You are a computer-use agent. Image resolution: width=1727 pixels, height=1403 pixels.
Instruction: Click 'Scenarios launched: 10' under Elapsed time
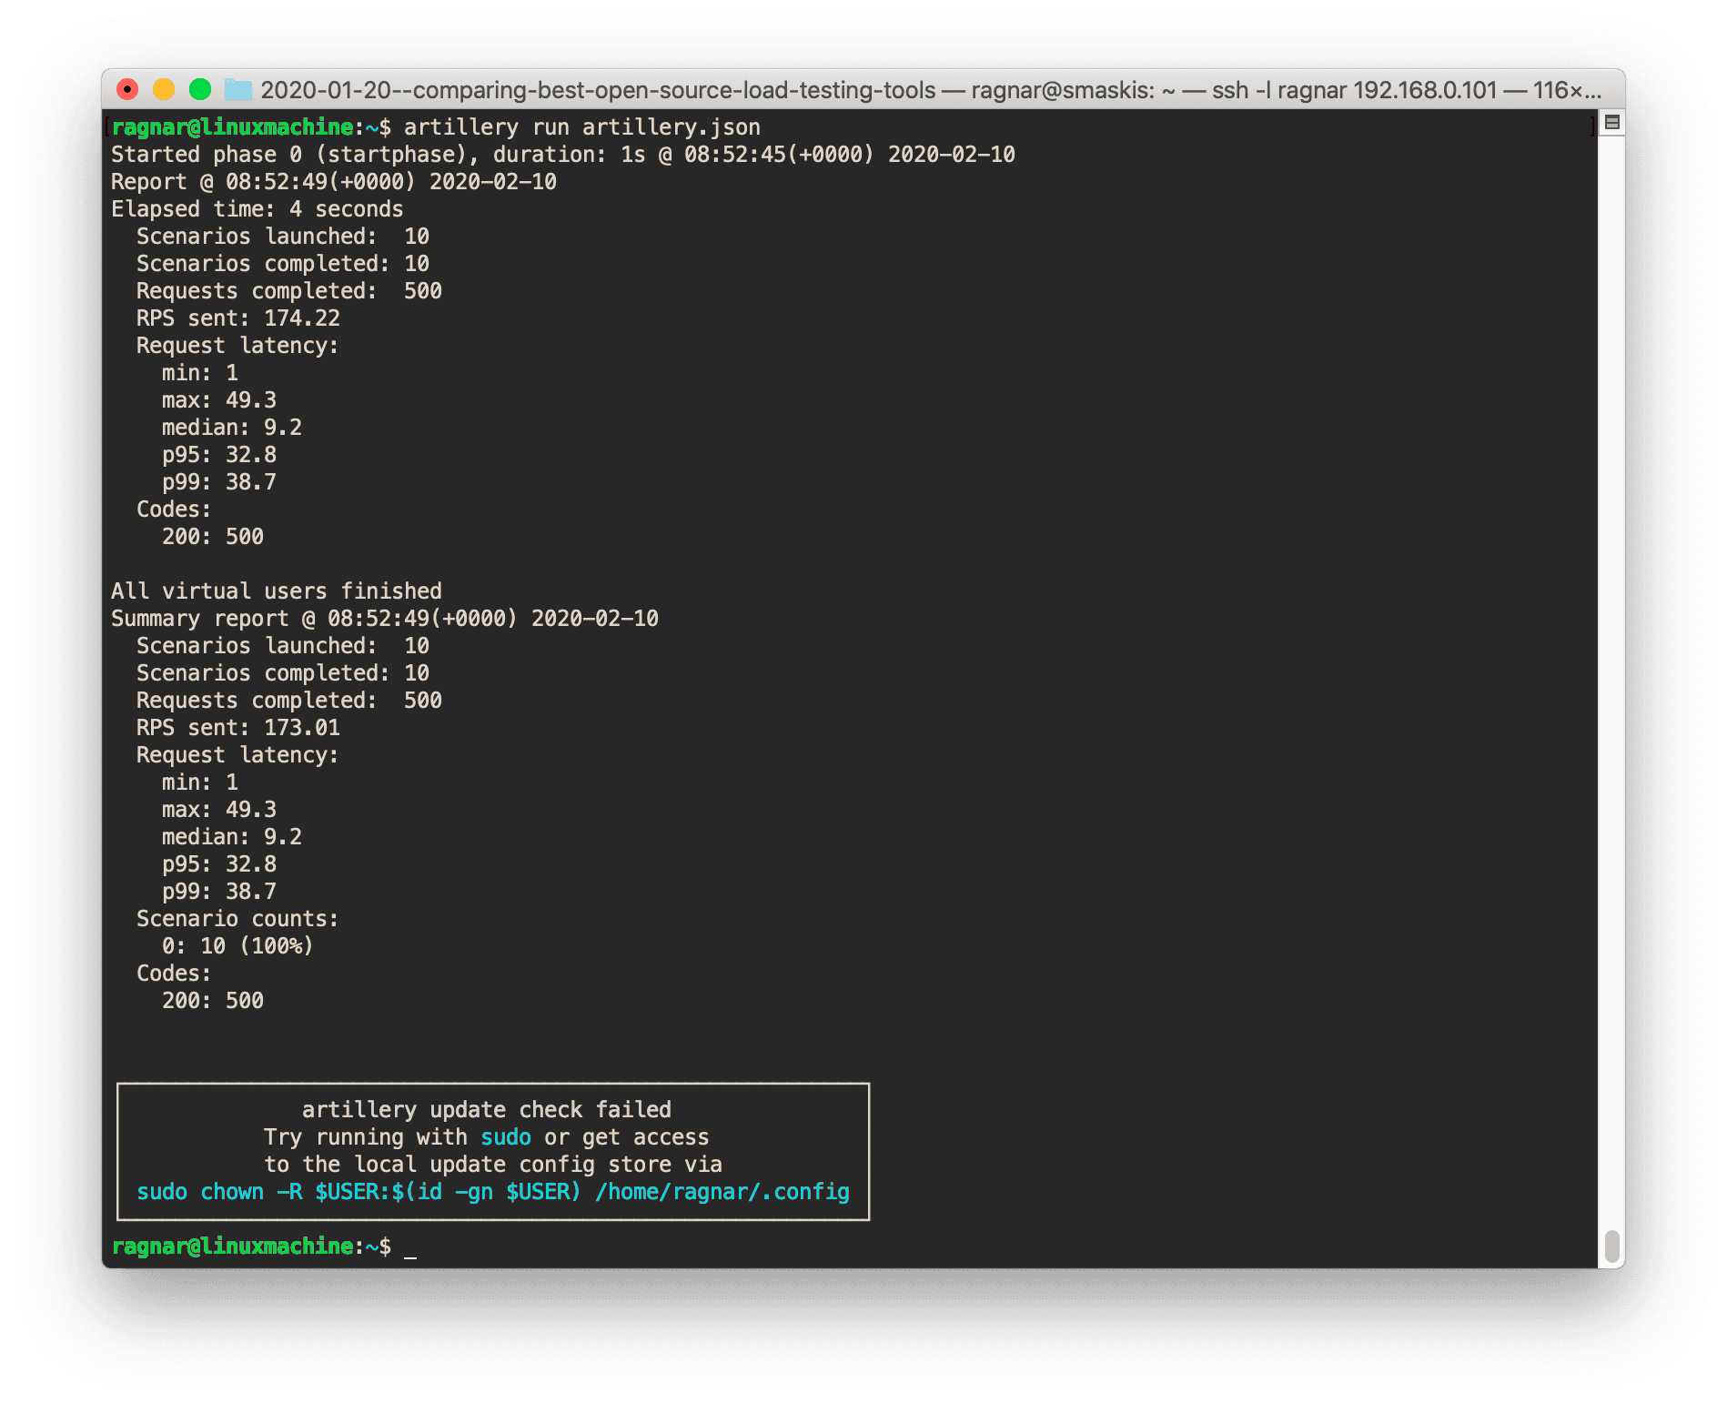pyautogui.click(x=283, y=237)
